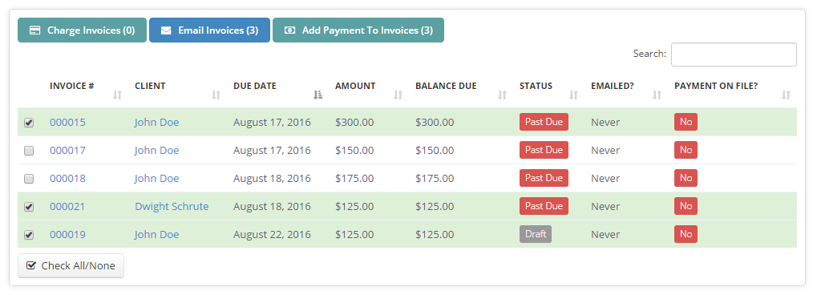Image resolution: width=813 pixels, height=295 pixels.
Task: Click the Payment On File? header text
Action: pos(716,86)
